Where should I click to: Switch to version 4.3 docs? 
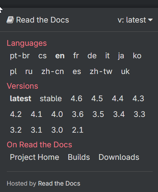point(138,98)
